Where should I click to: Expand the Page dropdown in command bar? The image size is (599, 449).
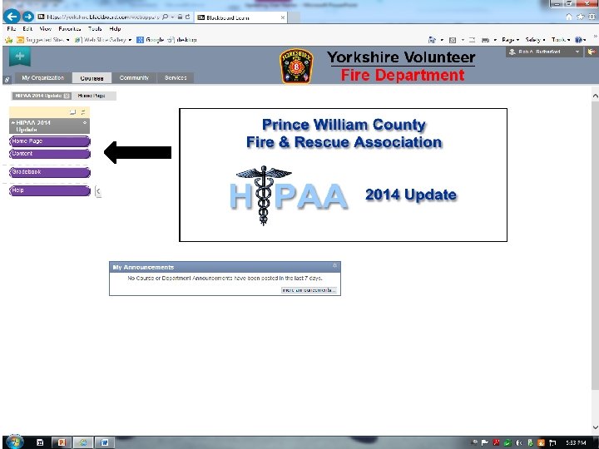click(x=510, y=40)
